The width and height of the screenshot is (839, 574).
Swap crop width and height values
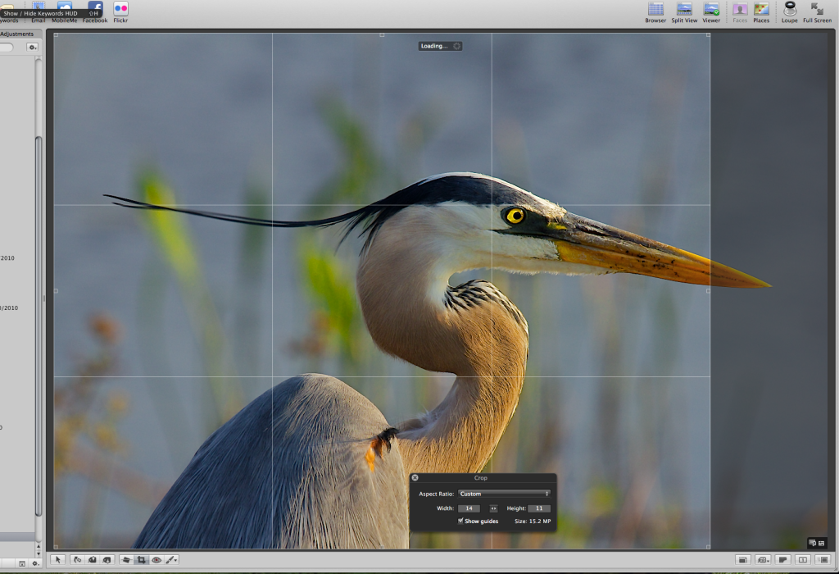tap(493, 508)
